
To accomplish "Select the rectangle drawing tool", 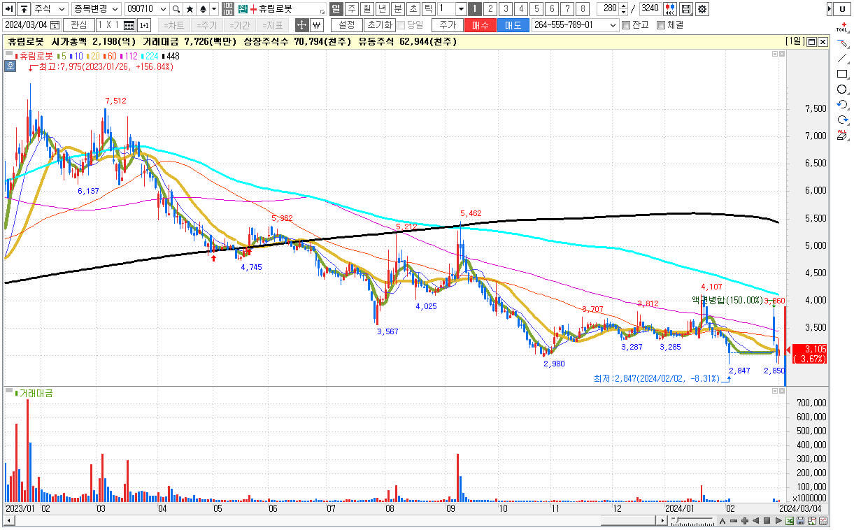I will [x=843, y=74].
